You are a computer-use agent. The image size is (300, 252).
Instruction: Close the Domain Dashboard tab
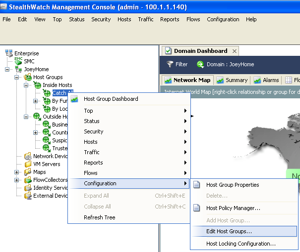tap(235, 51)
